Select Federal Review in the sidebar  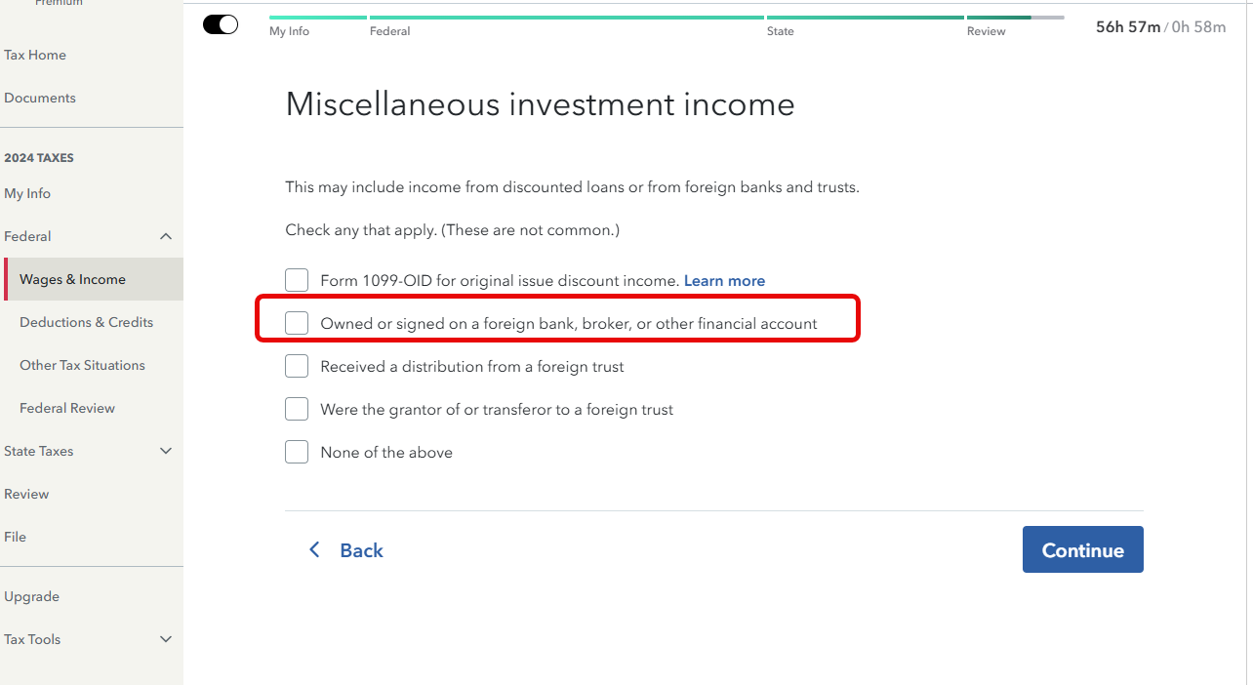(67, 408)
